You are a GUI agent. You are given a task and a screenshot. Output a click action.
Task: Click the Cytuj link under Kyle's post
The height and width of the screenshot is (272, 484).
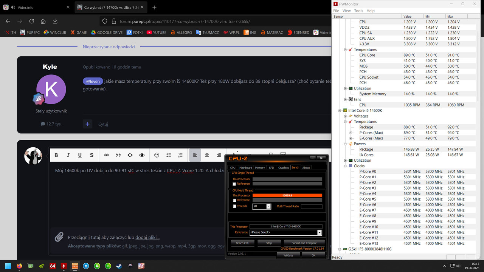click(103, 124)
